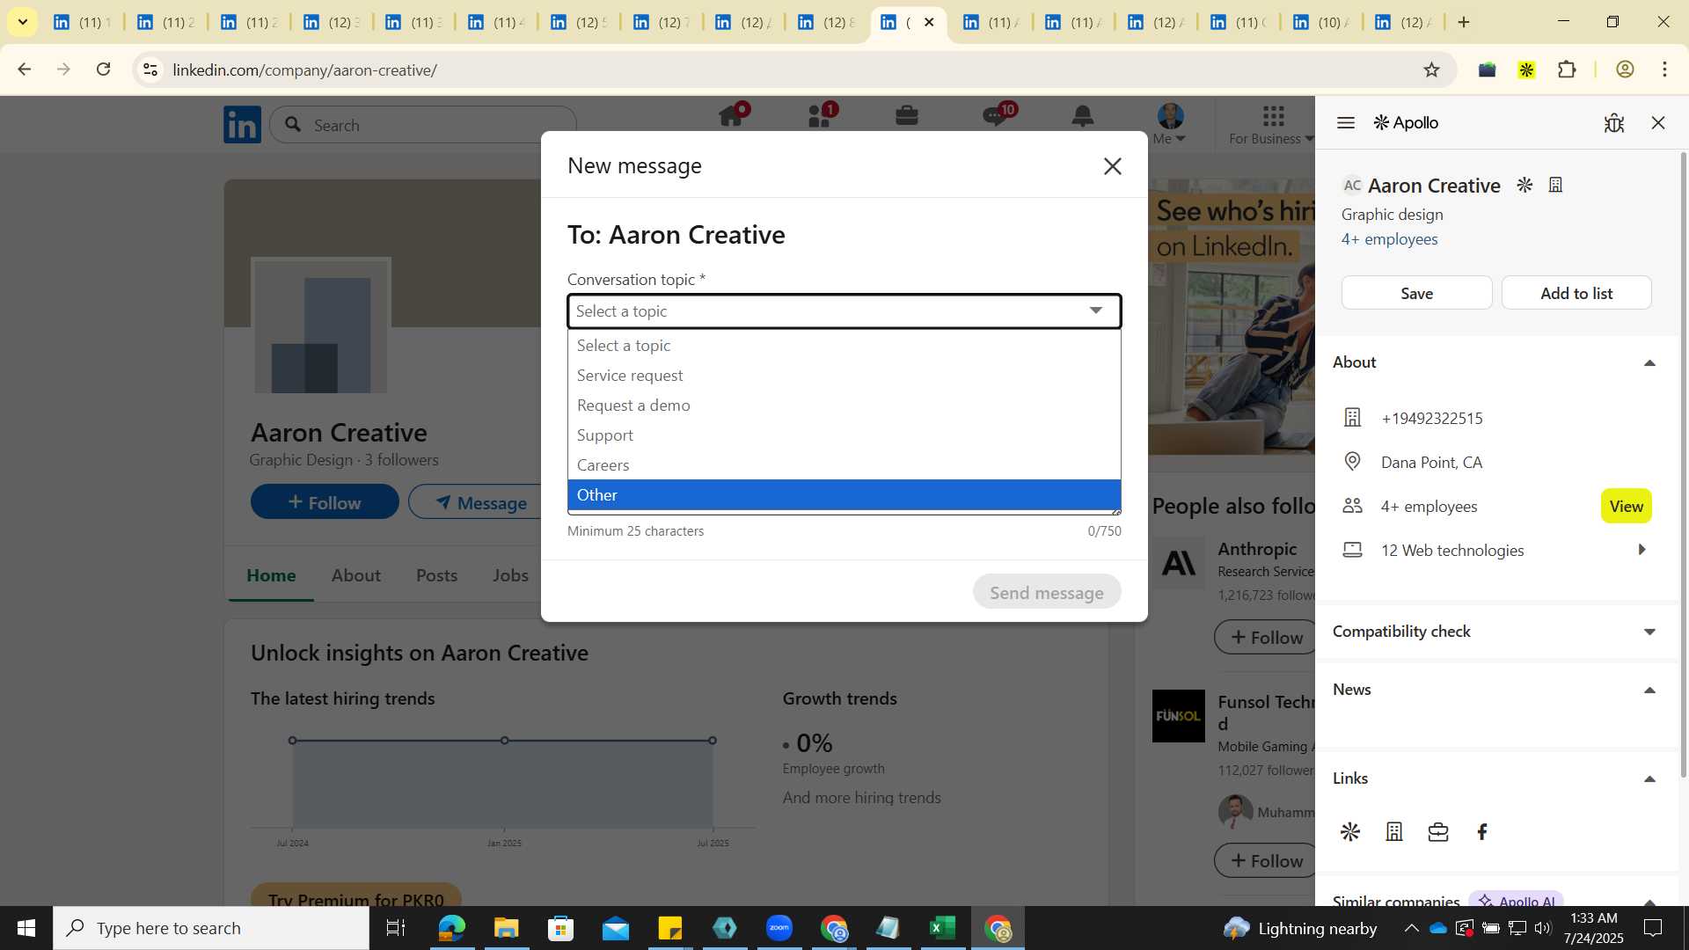Click the Anthropic company logo
This screenshot has height=950, width=1689.
click(1178, 563)
